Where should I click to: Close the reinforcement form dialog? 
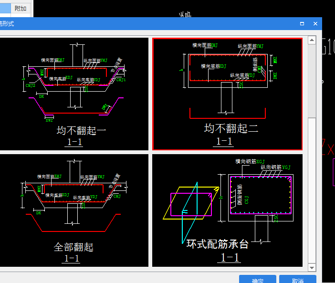tap(315, 24)
